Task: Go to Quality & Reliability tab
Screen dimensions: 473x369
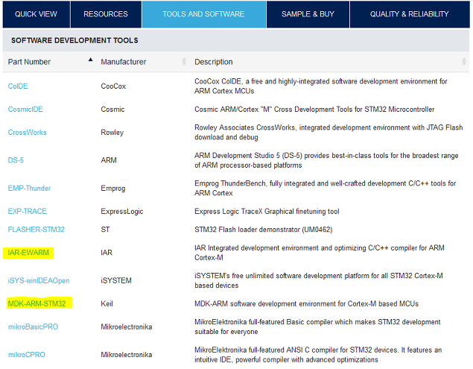Action: point(410,14)
